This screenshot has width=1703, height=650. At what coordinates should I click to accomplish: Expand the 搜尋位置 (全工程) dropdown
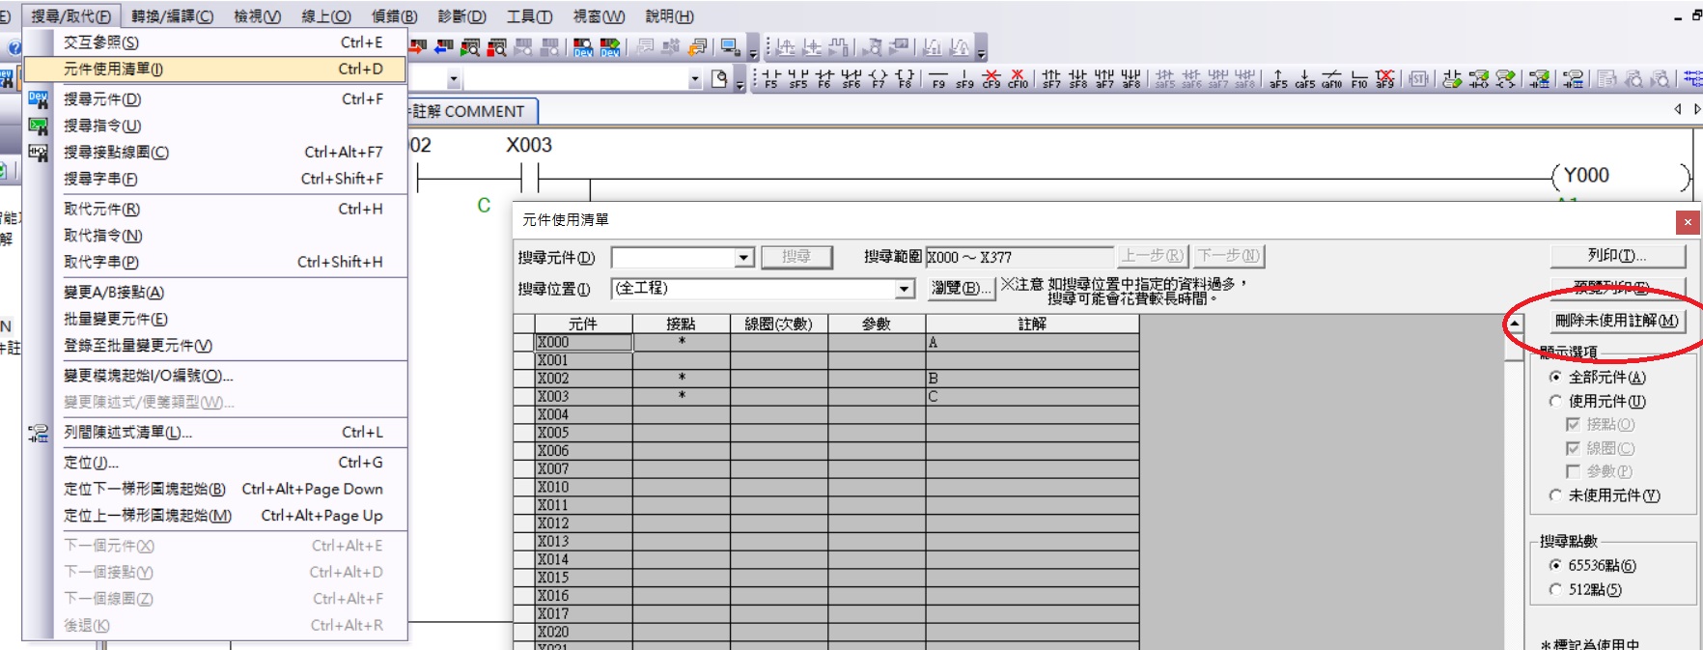[x=904, y=289]
